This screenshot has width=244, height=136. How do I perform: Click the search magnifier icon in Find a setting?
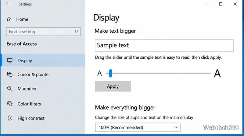(76, 32)
